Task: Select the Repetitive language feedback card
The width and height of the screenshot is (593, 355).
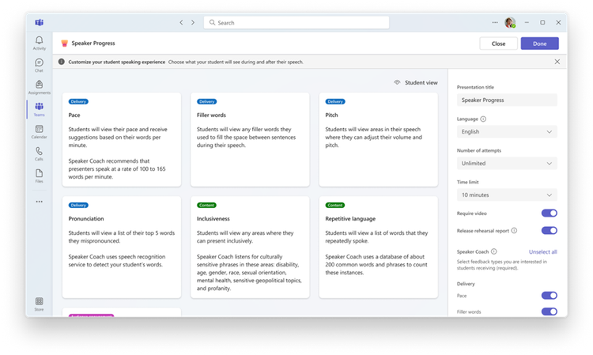Action: [x=378, y=247]
